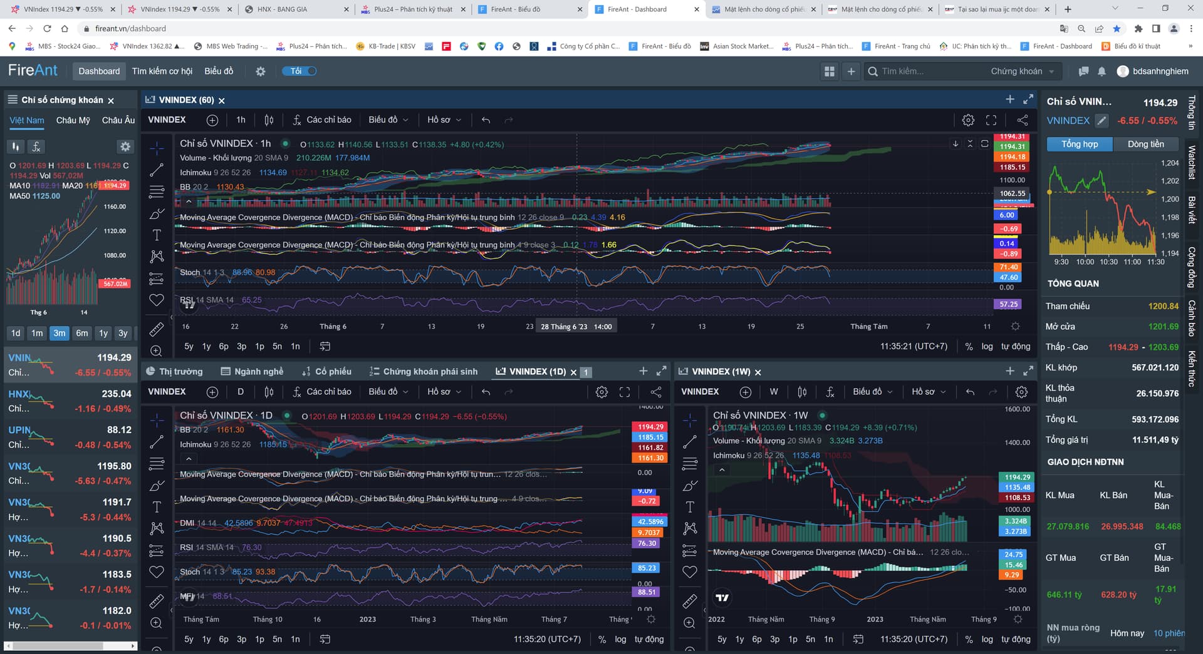The width and height of the screenshot is (1203, 654).
Task: Toggle tự động auto scale on the 1D chart
Action: pos(649,639)
